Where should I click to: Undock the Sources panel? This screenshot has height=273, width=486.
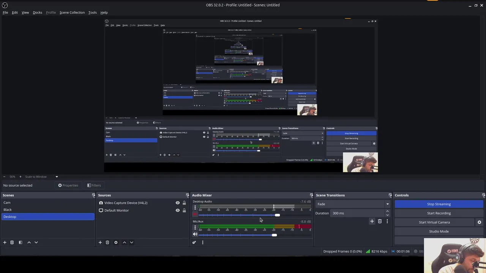click(x=187, y=195)
